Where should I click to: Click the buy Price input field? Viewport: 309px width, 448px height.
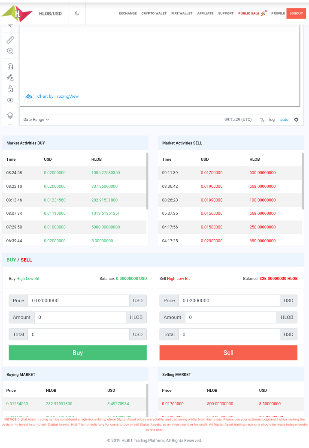point(79,301)
